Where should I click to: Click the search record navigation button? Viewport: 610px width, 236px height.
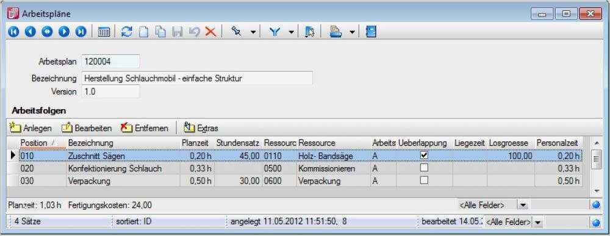(x=47, y=32)
